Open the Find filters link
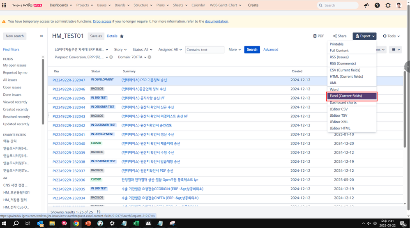 11,49
